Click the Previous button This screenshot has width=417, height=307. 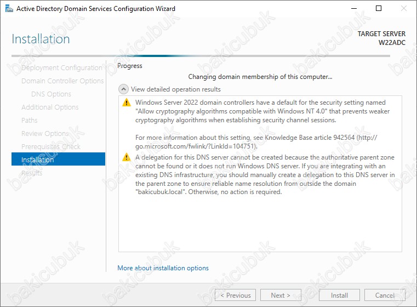click(236, 295)
